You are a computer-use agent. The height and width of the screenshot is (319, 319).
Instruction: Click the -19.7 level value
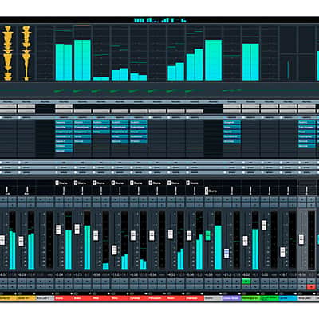[284, 274]
